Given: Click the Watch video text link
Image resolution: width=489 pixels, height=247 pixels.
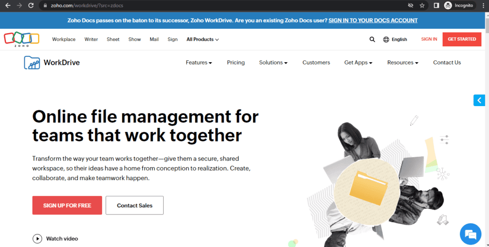Looking at the screenshot, I should coord(62,238).
